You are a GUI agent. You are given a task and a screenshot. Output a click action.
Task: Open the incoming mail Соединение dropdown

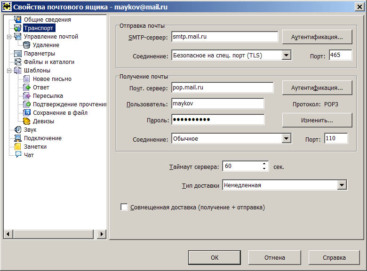[286, 139]
